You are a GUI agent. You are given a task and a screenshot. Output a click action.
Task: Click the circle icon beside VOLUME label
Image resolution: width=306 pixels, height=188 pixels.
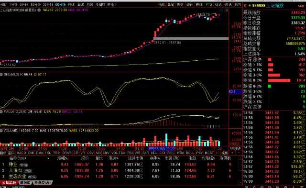[1, 131]
